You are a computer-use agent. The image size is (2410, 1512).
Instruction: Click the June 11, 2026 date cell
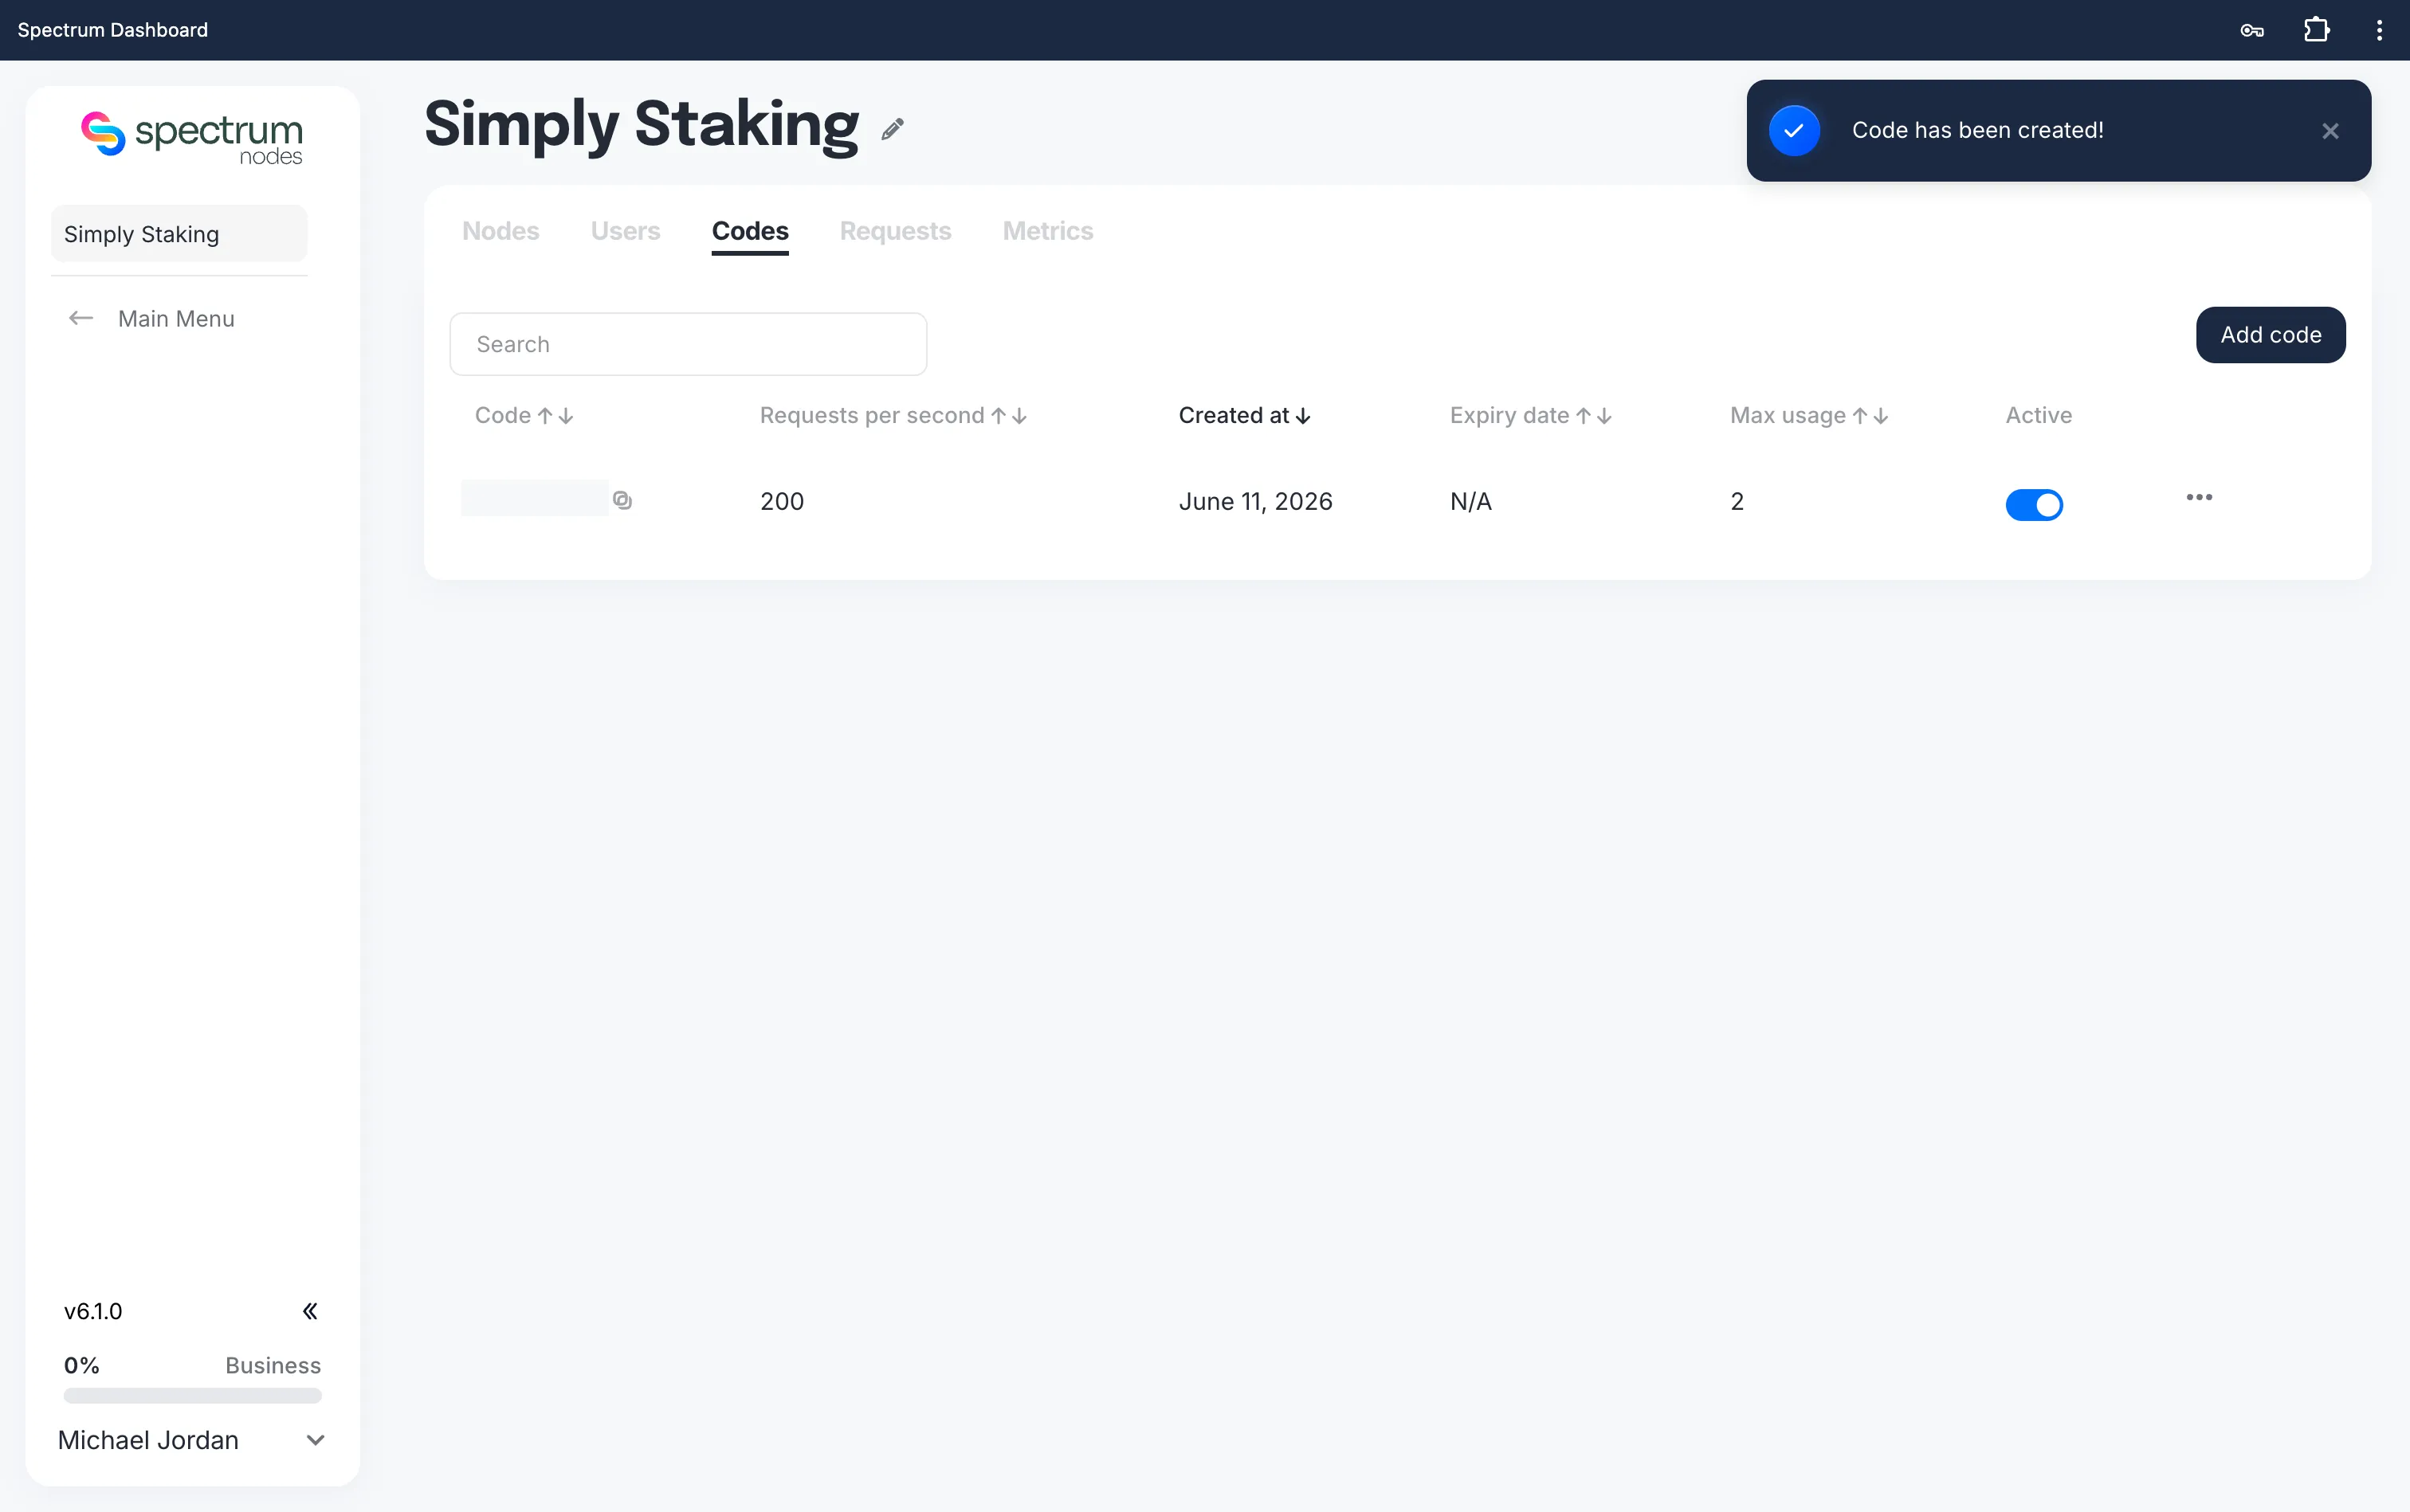[1255, 501]
